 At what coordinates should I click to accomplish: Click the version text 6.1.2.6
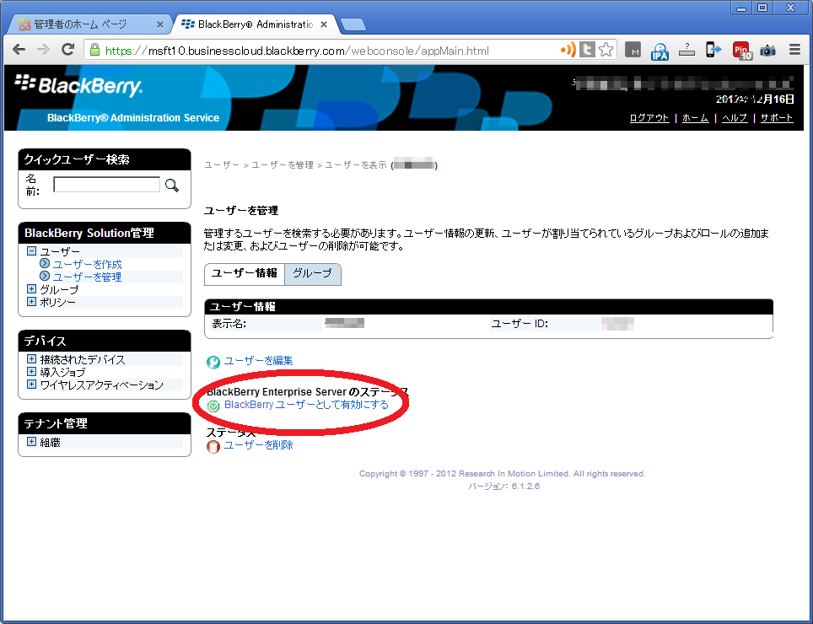525,487
